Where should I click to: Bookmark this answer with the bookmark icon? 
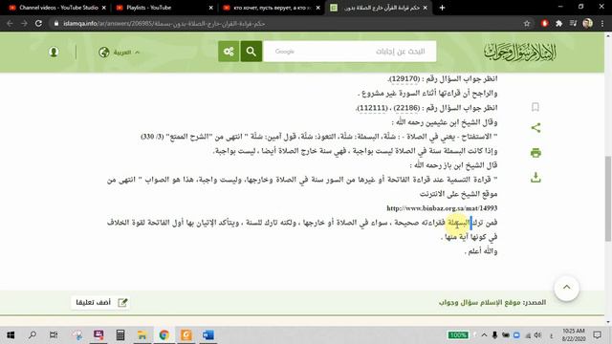(535, 107)
